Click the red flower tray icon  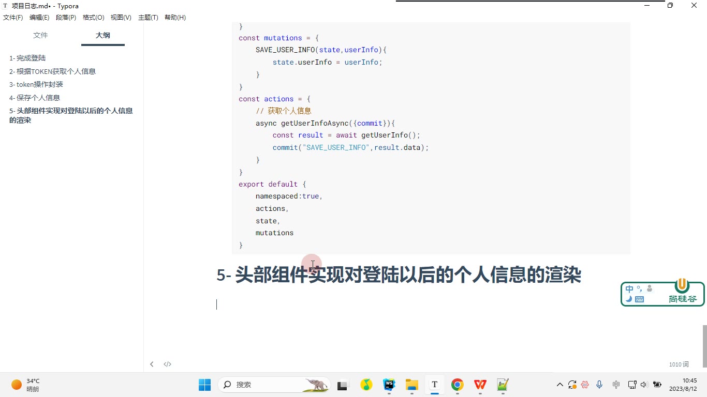pyautogui.click(x=585, y=385)
